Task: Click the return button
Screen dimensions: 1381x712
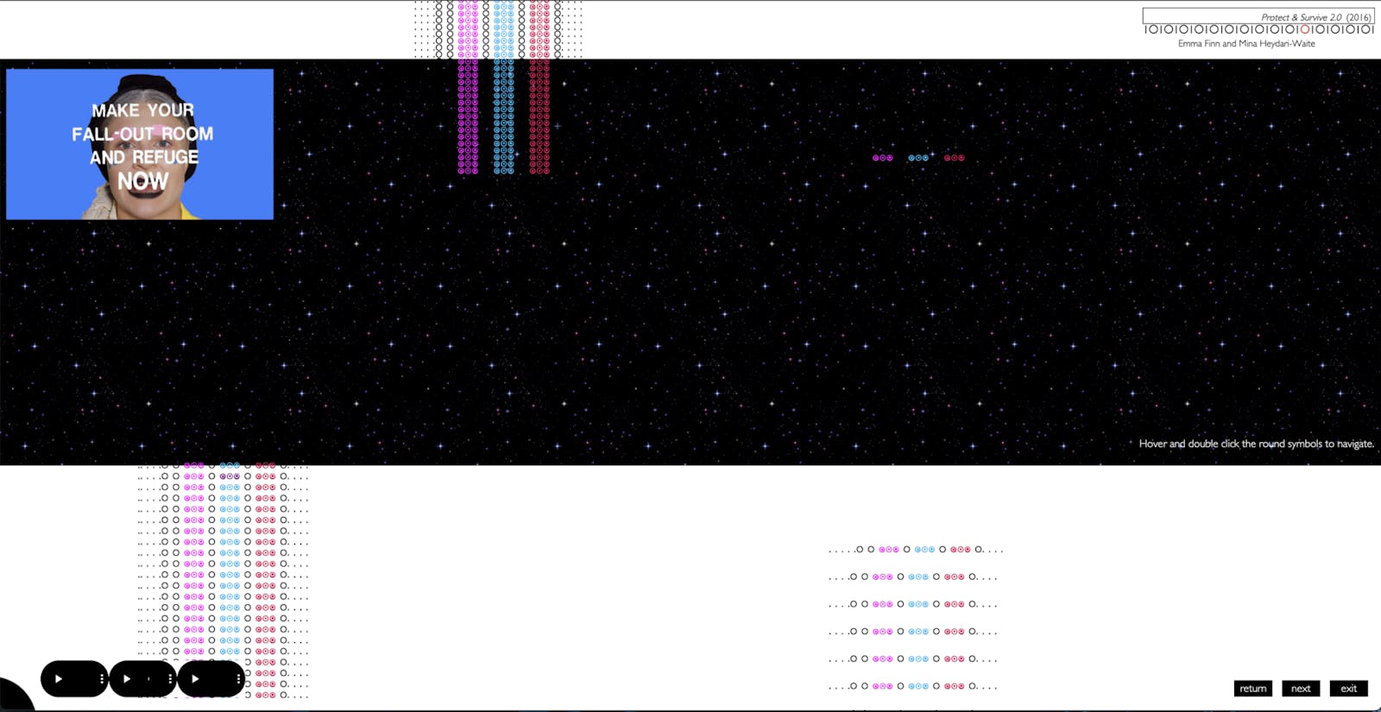Action: tap(1253, 688)
